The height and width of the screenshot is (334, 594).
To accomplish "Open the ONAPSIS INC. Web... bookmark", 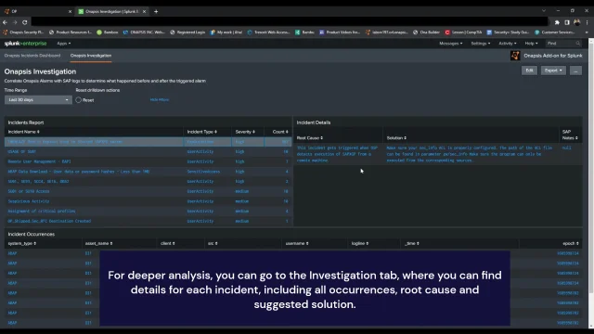I will click(x=145, y=32).
